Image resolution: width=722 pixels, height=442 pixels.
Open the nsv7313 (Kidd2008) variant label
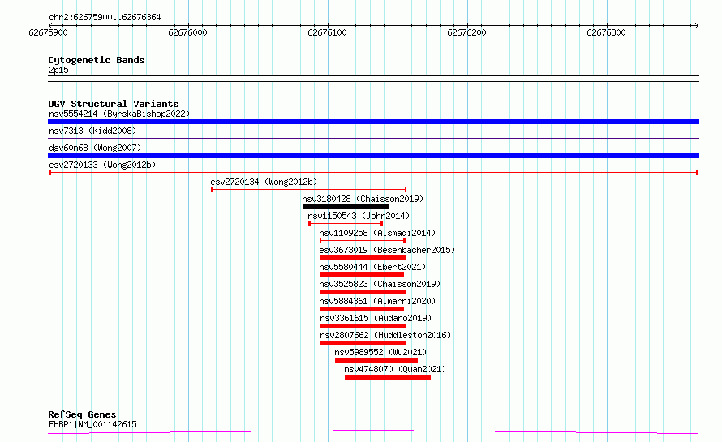pyautogui.click(x=92, y=131)
